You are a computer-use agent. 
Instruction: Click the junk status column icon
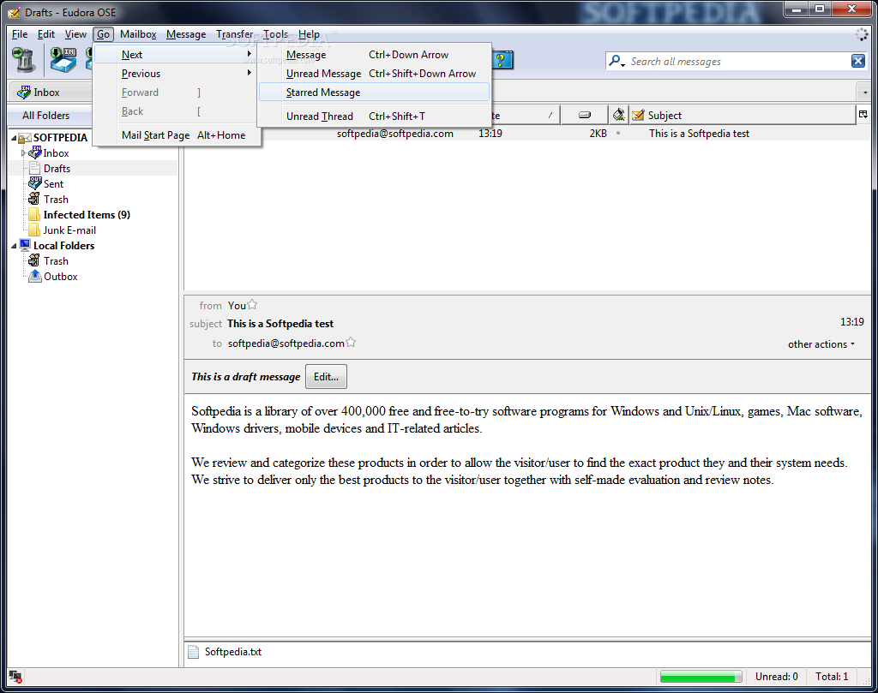[618, 115]
